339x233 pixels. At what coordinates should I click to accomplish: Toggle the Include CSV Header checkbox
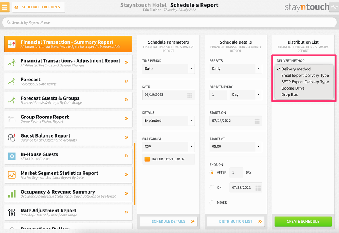(147, 159)
